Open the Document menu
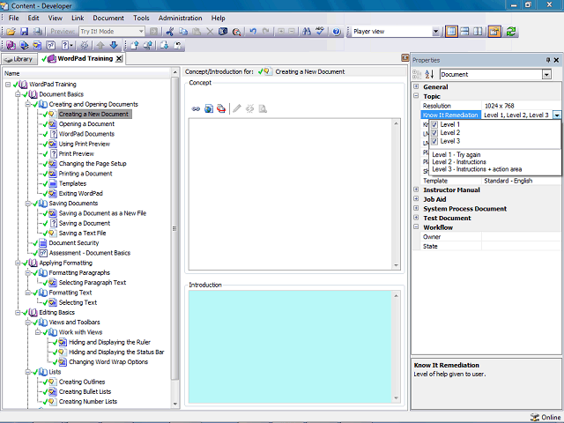 [x=108, y=18]
